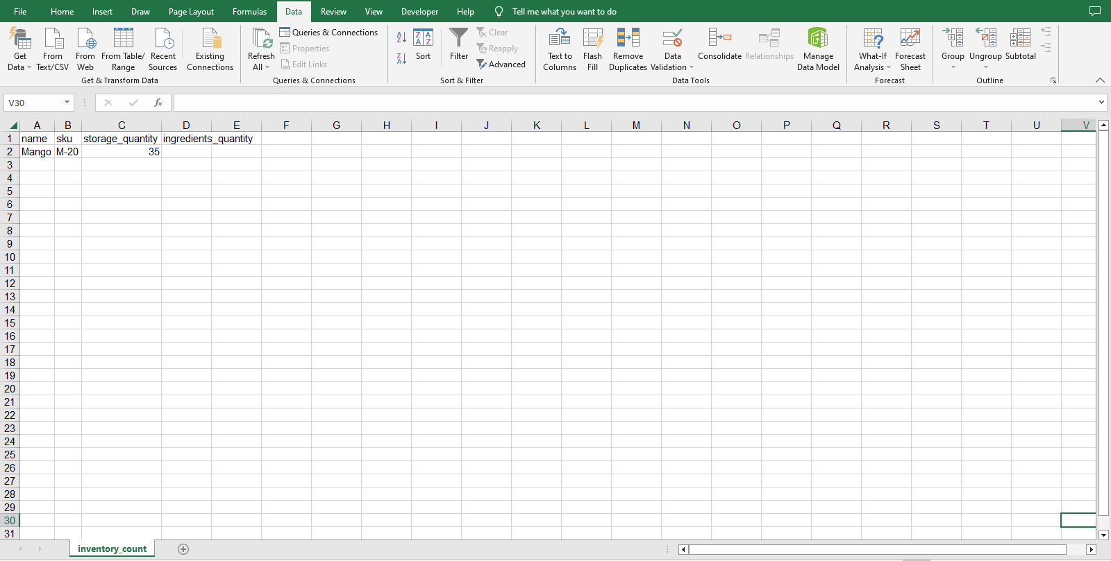This screenshot has width=1111, height=561.
Task: Open the Get Data menu
Action: (19, 49)
